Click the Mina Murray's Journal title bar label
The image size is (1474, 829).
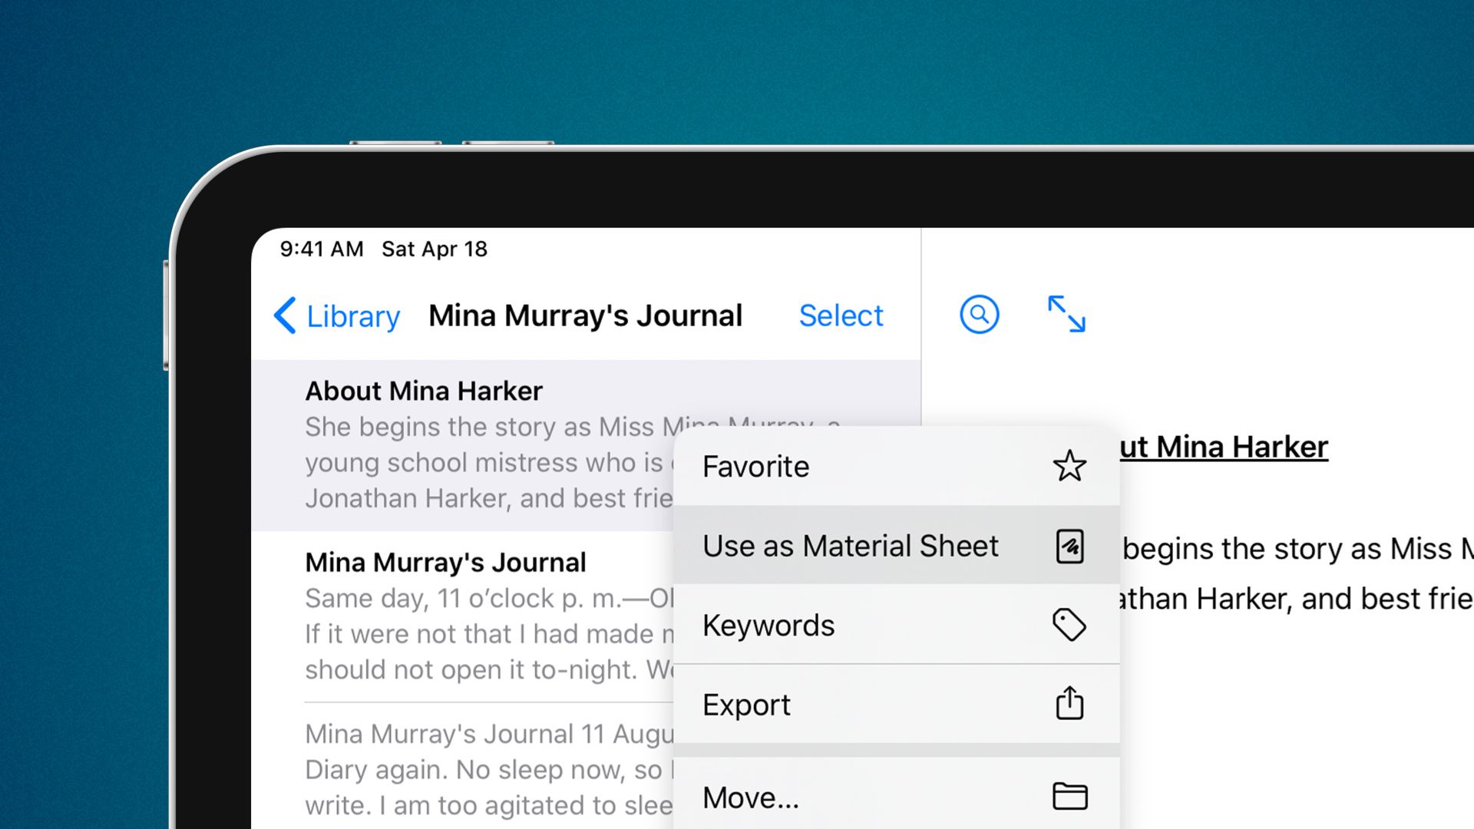click(585, 315)
